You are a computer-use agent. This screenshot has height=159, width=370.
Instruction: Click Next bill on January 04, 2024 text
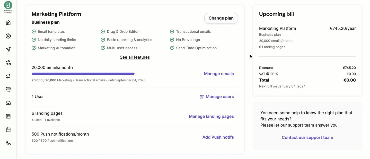[282, 86]
